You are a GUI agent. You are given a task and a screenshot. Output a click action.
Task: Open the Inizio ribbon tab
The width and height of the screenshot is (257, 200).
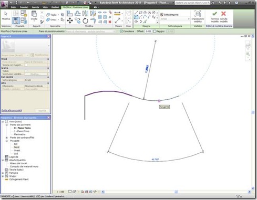tap(14, 7)
